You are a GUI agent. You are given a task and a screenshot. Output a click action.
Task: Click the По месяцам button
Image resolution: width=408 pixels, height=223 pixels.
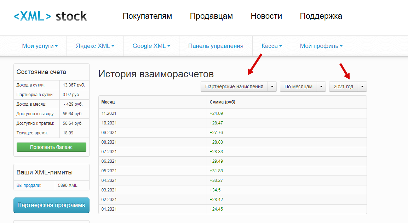[x=298, y=87]
